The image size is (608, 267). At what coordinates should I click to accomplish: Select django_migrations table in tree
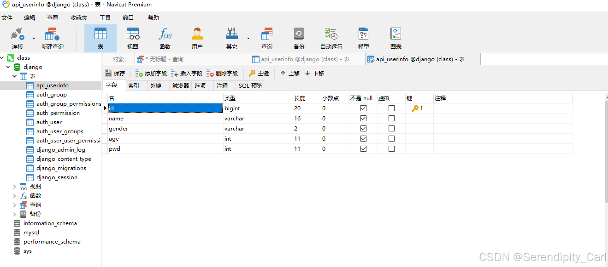pos(61,168)
